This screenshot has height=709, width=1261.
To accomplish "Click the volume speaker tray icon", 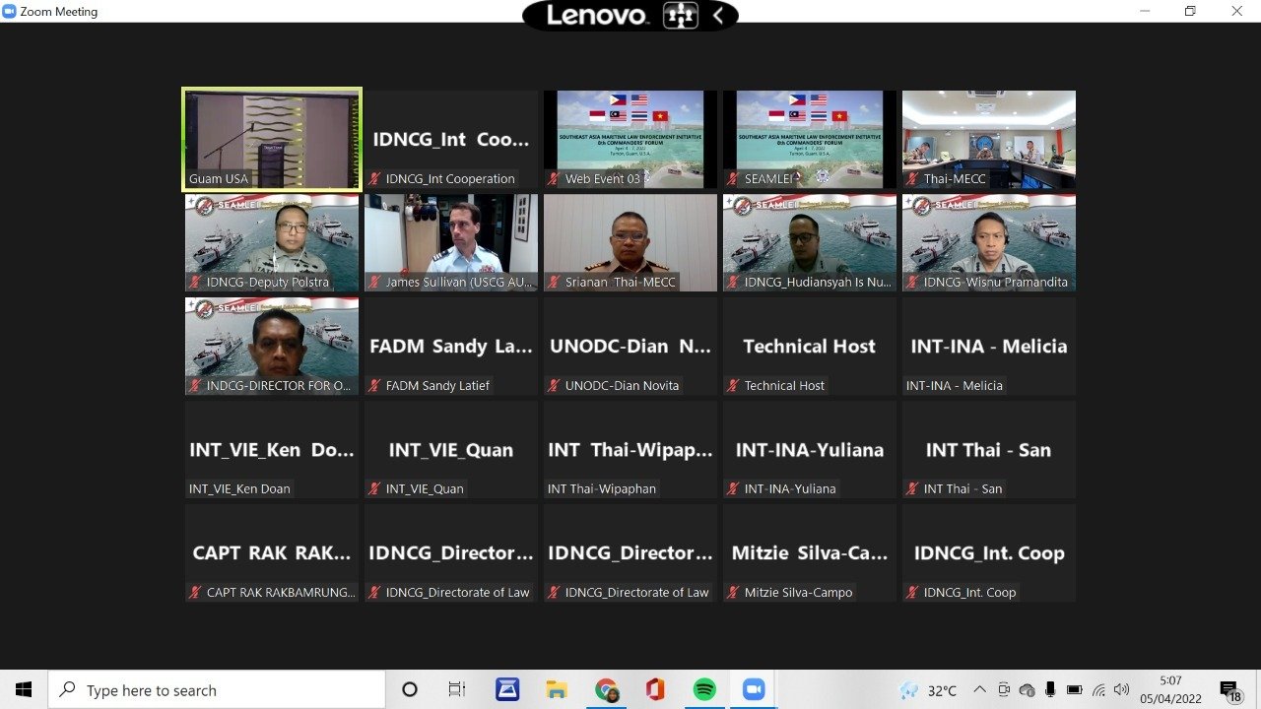I will point(1121,690).
